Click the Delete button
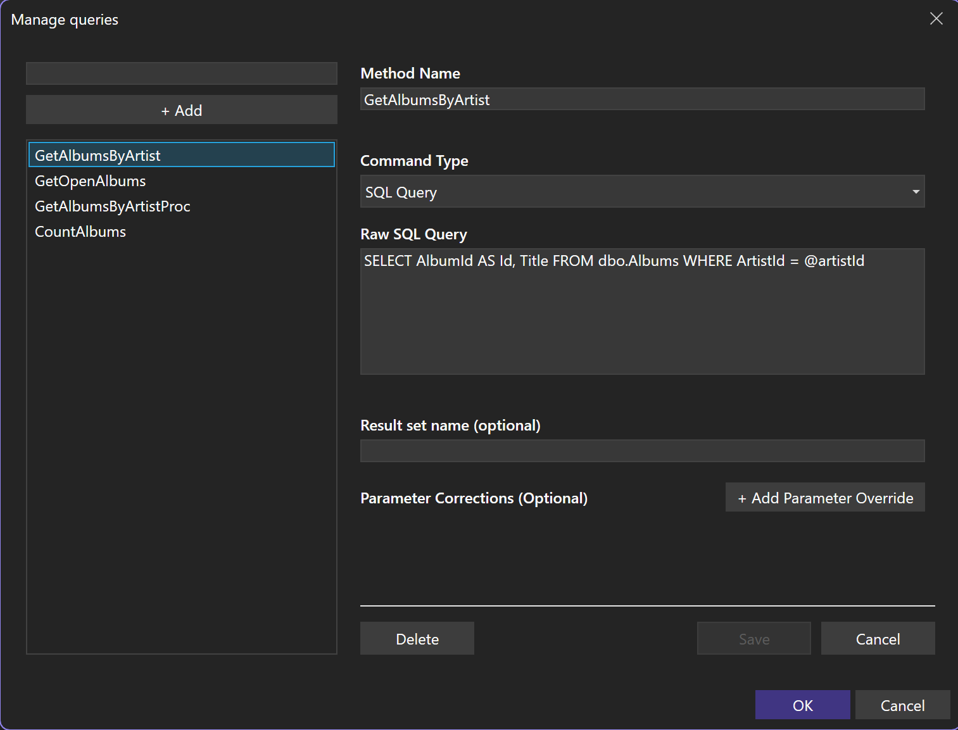 (x=417, y=639)
